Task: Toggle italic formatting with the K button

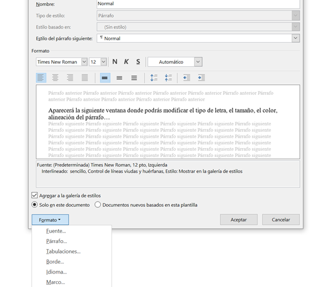Action: [126, 61]
